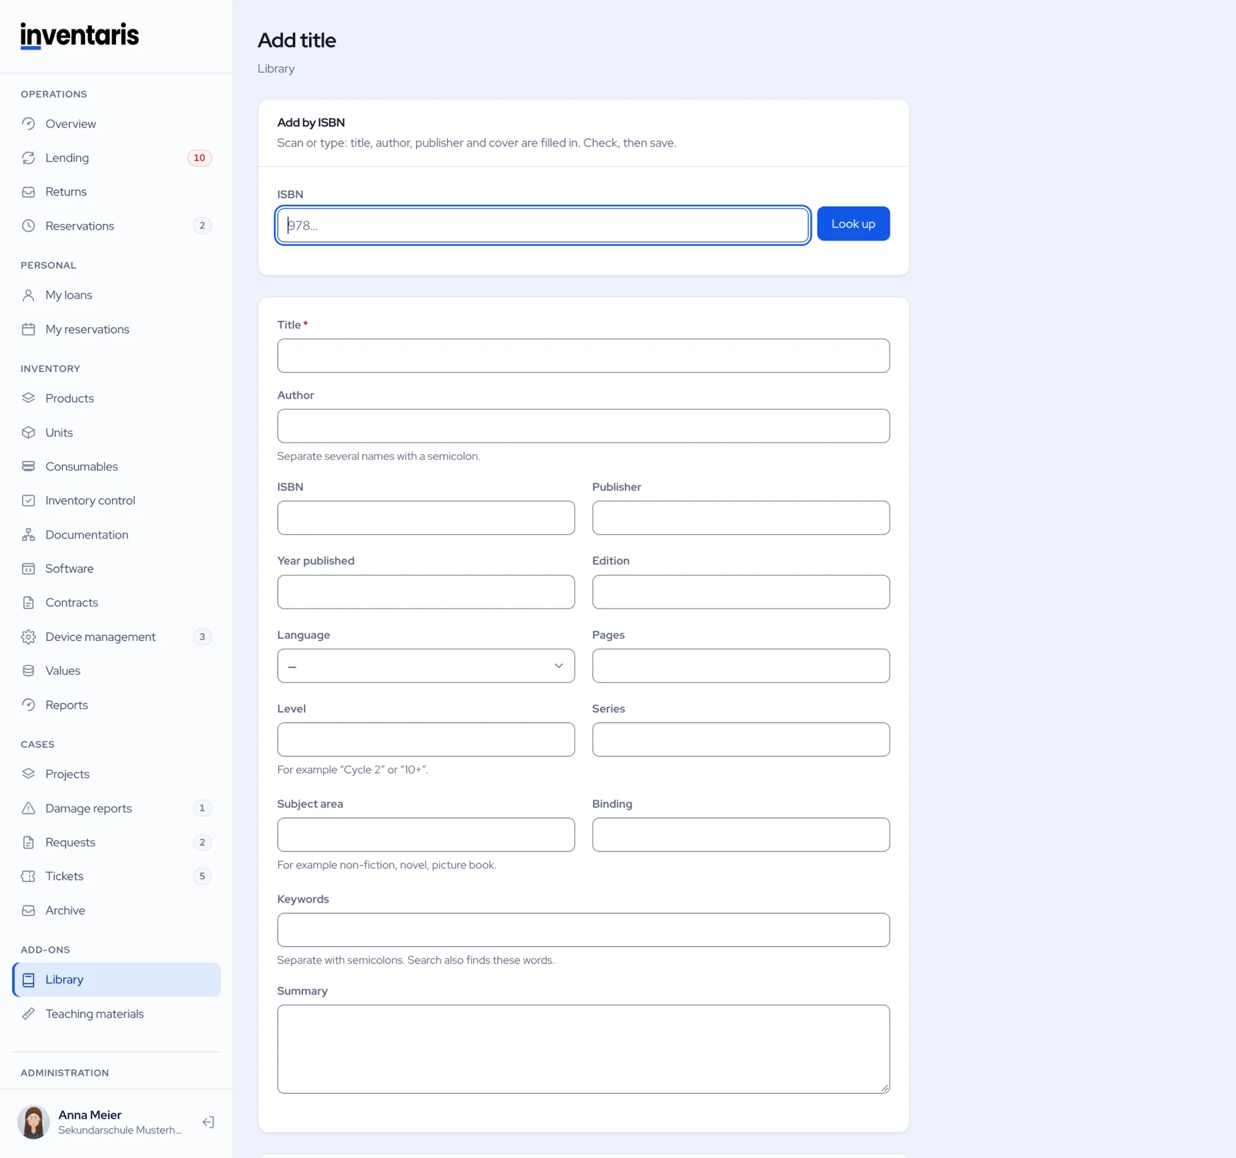The width and height of the screenshot is (1236, 1158).
Task: Focus the Series input field
Action: (741, 739)
